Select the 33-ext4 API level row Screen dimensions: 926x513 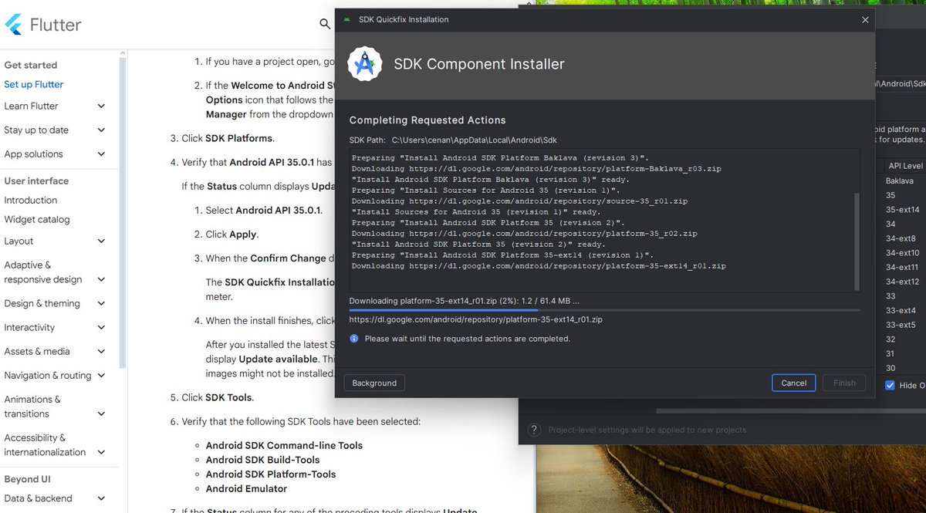click(901, 311)
